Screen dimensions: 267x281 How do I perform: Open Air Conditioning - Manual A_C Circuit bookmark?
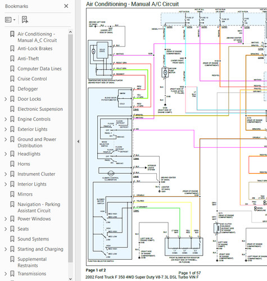coord(37,37)
